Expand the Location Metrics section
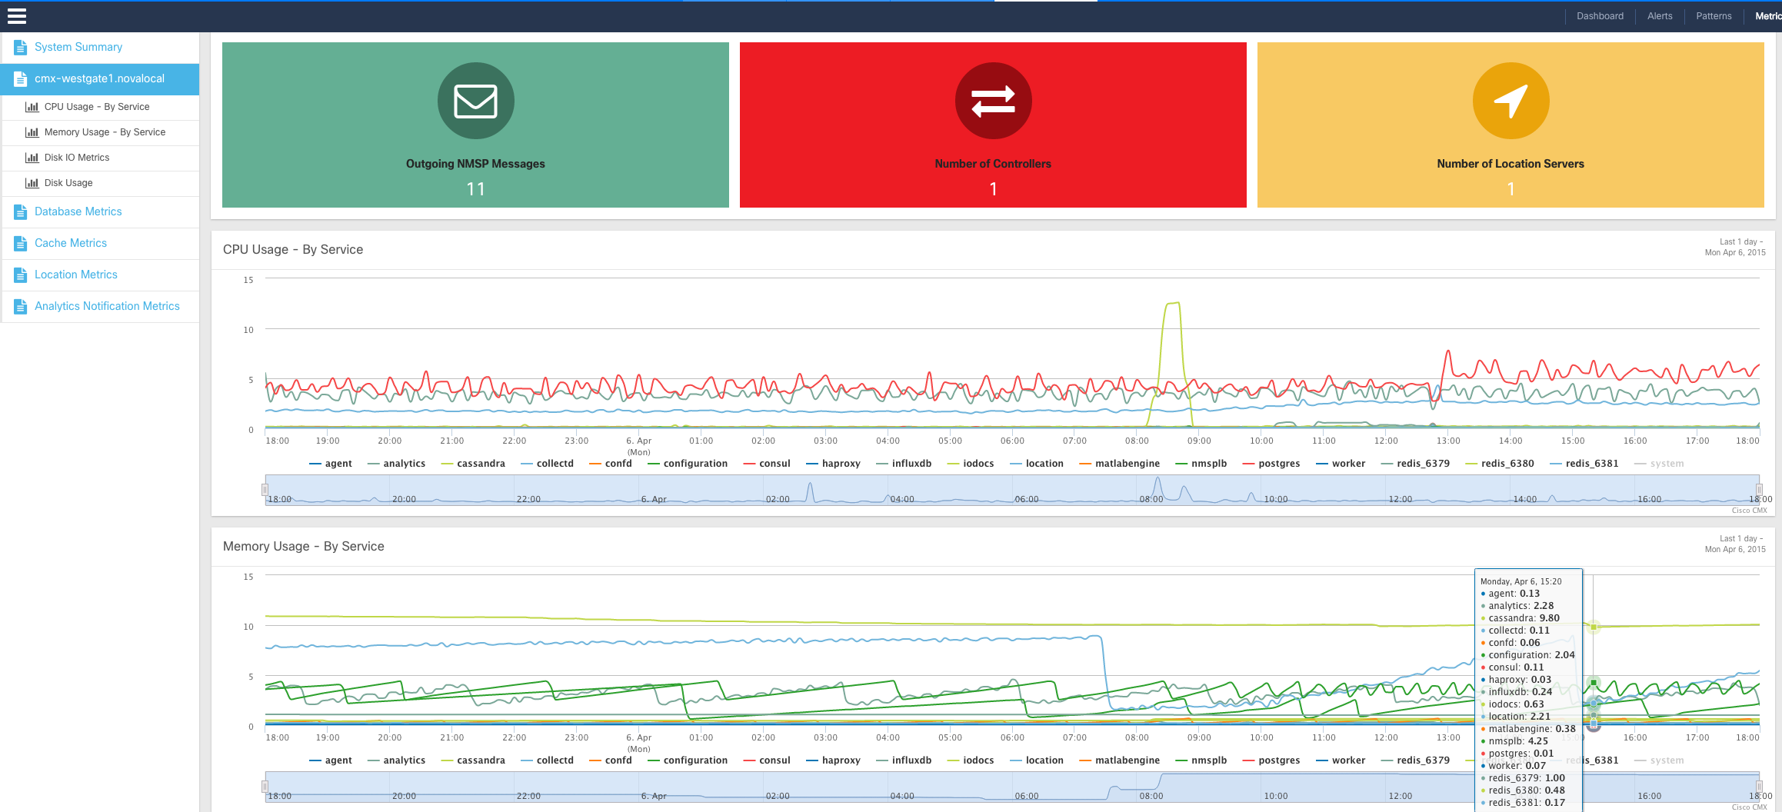The width and height of the screenshot is (1782, 812). pos(75,275)
